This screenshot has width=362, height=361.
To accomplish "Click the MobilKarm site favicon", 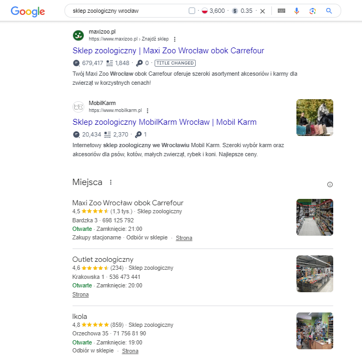I will coord(78,107).
